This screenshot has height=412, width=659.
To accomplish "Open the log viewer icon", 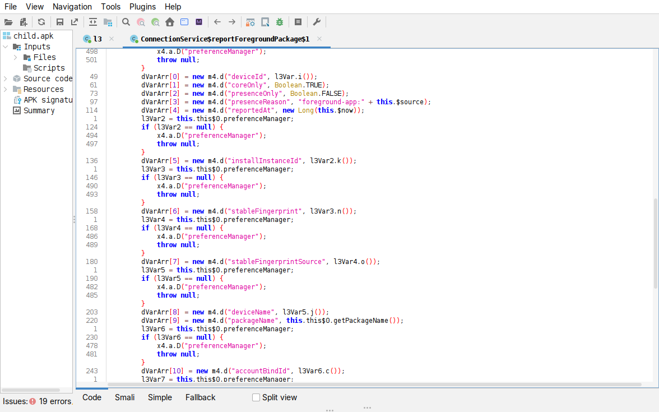I will tap(298, 22).
